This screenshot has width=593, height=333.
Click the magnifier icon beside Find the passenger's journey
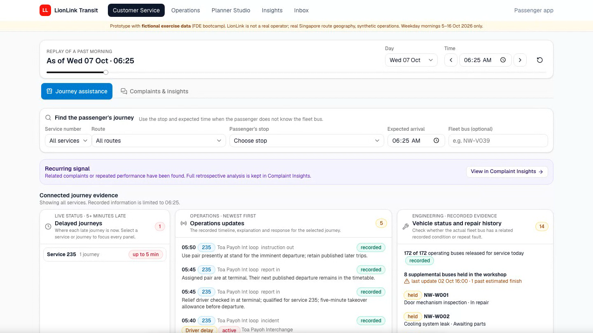point(48,118)
